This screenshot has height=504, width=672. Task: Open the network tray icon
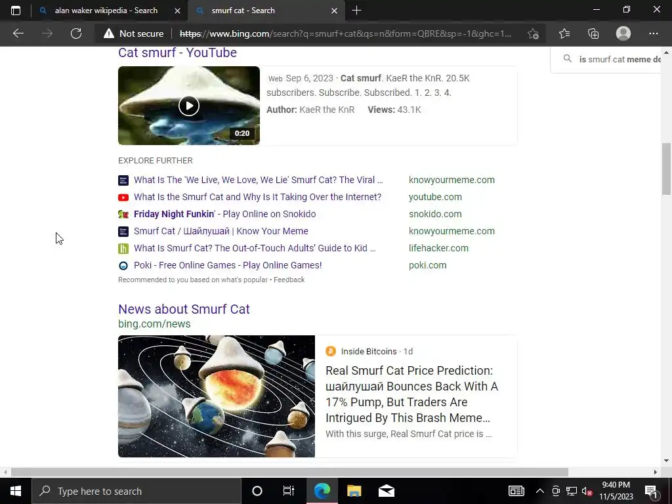click(x=572, y=491)
